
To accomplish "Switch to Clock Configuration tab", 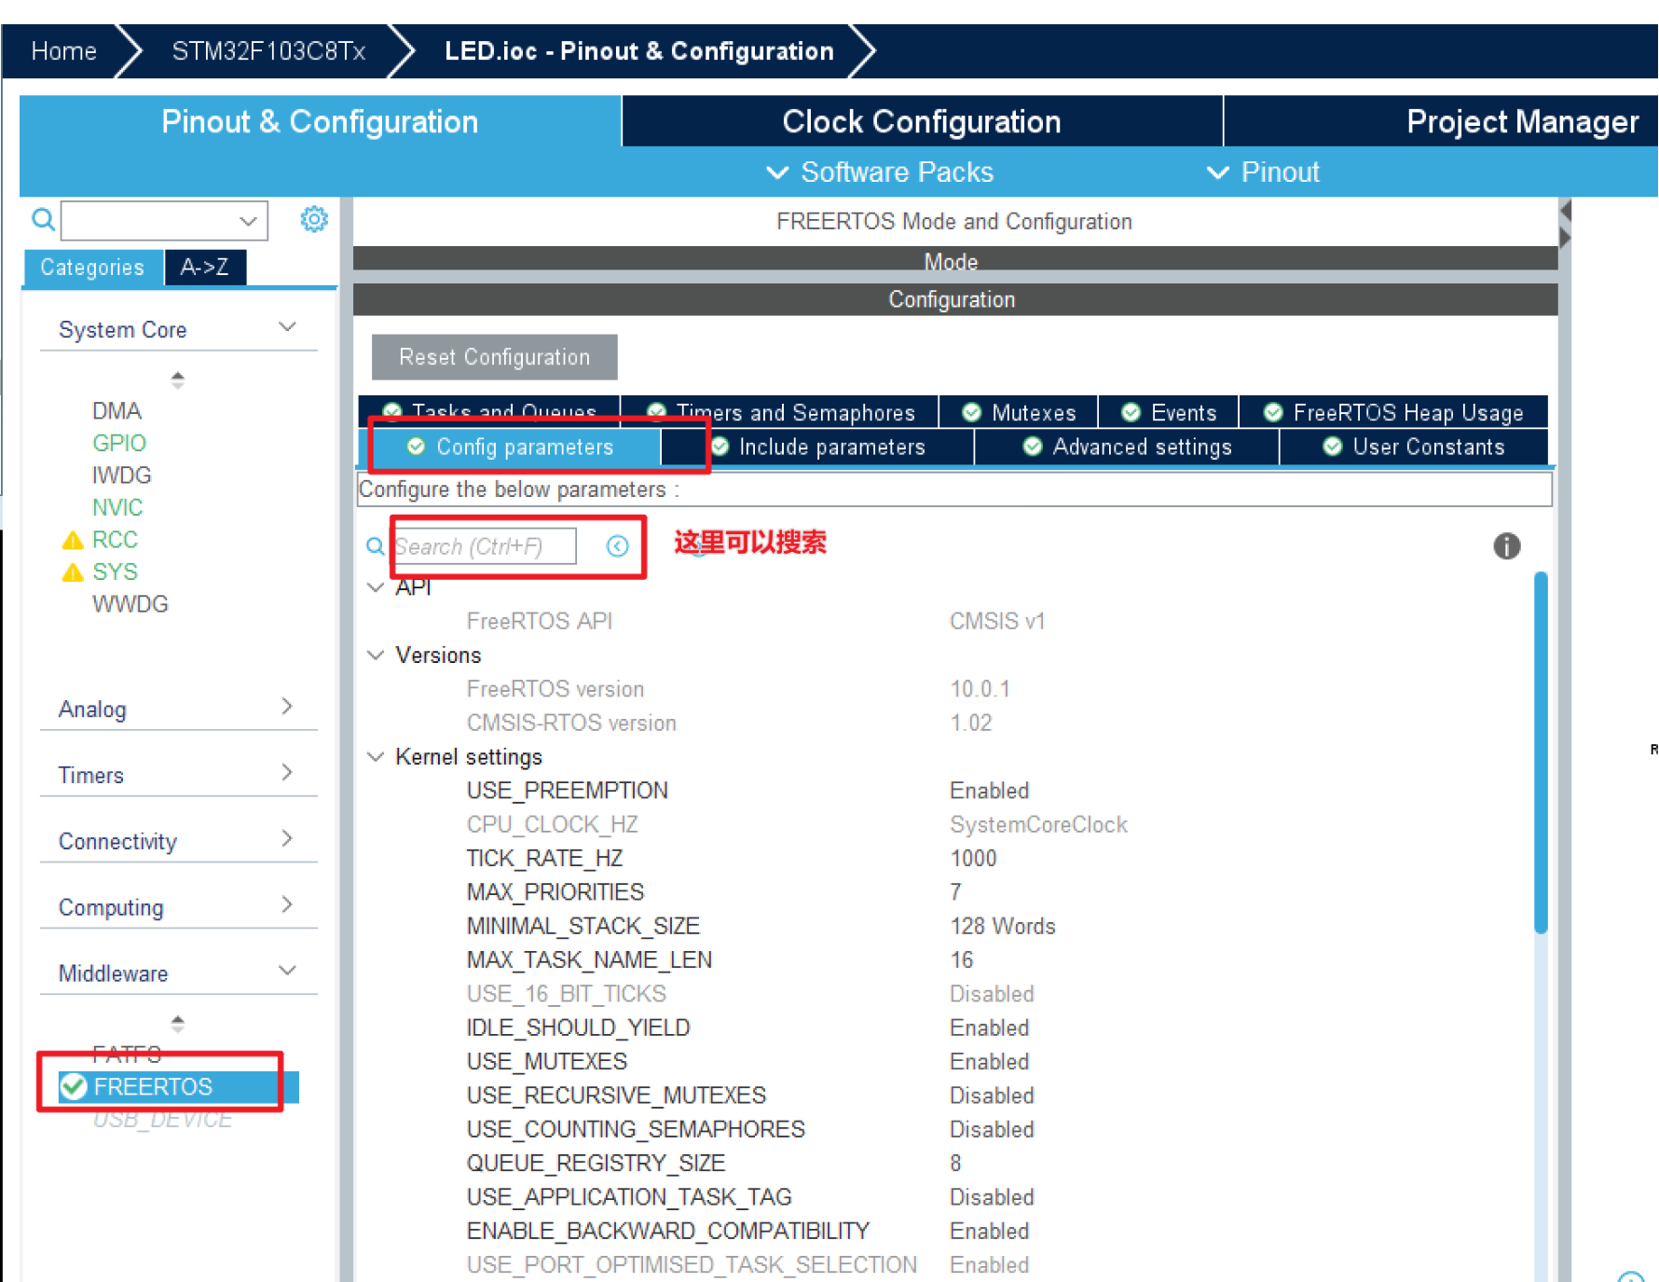I will 922,121.
